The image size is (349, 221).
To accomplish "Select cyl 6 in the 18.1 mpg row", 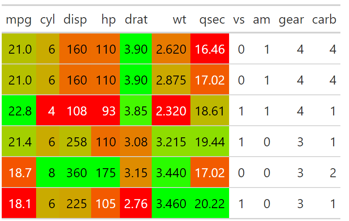I will [x=48, y=203].
